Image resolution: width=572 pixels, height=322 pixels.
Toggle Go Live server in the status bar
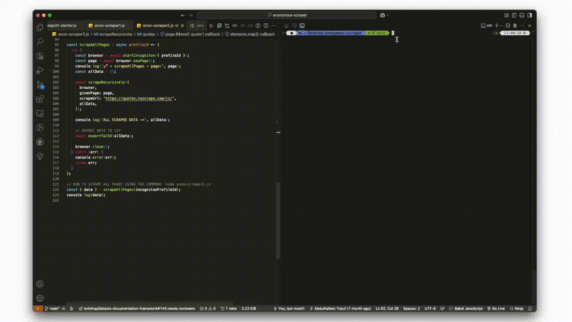click(496, 308)
